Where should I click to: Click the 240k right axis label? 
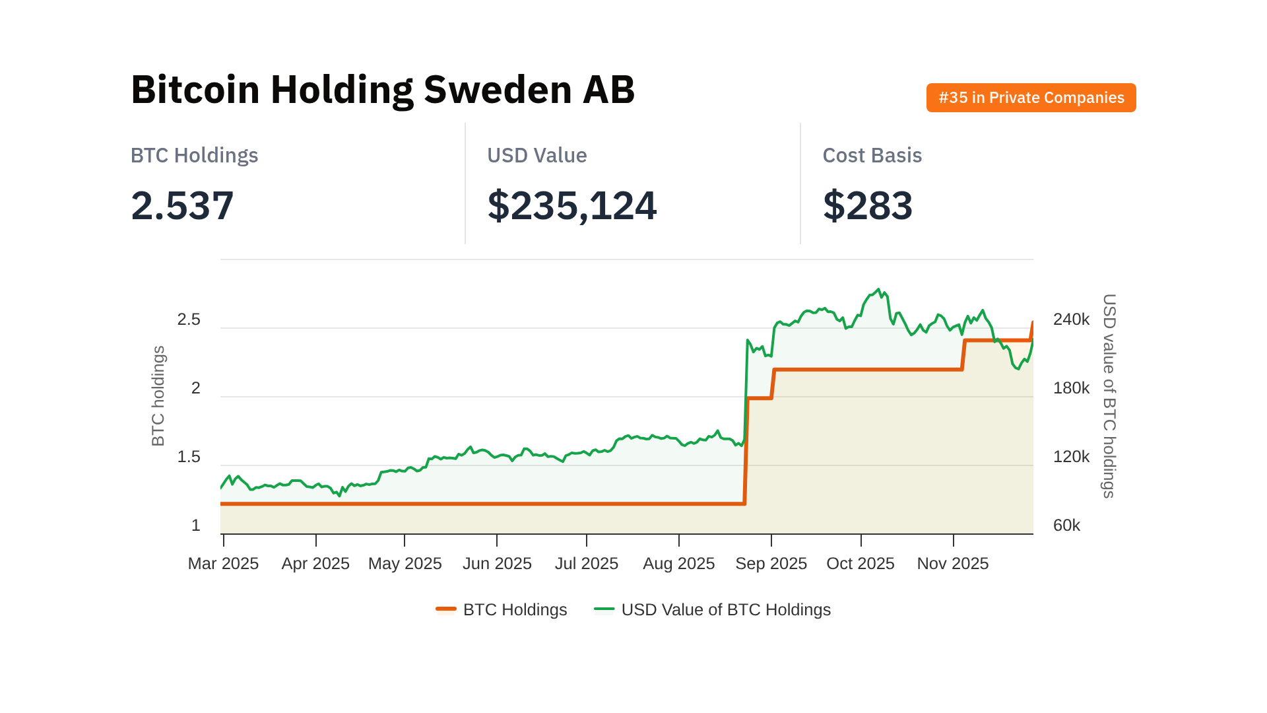pos(1071,320)
